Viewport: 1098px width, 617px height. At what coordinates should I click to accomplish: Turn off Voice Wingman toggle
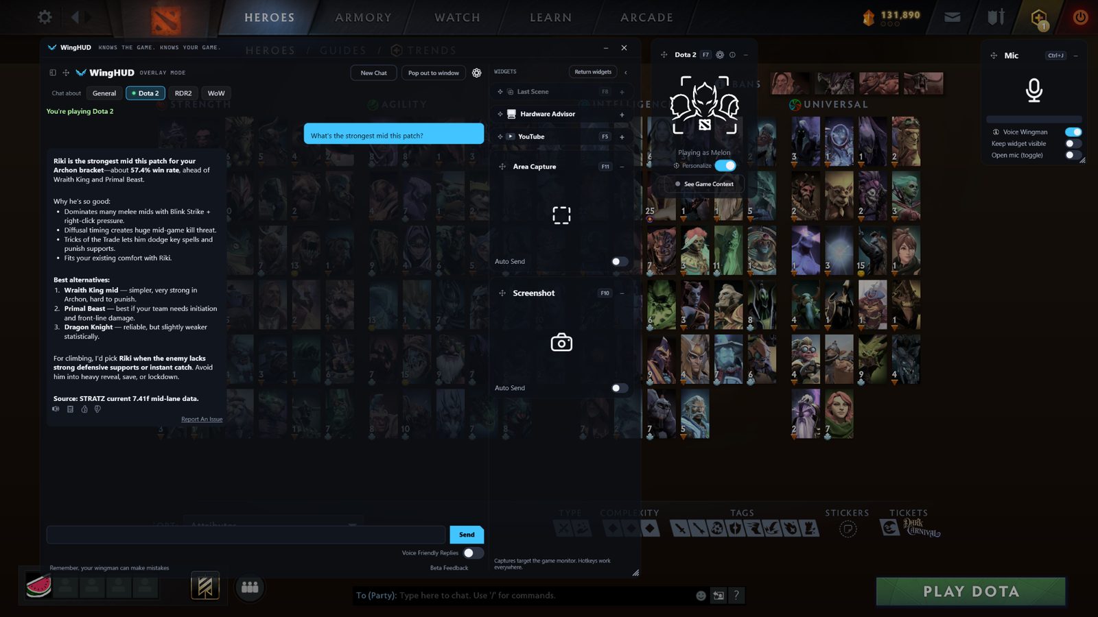click(x=1073, y=132)
